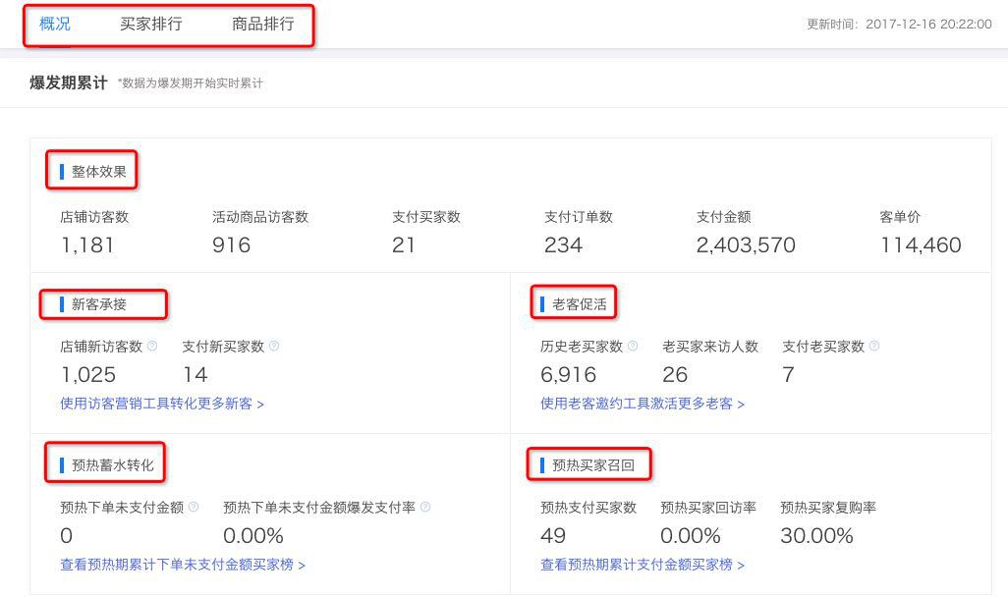Select the 客单价 value 114,460
Viewport: 1008px width, 597px height.
click(921, 244)
